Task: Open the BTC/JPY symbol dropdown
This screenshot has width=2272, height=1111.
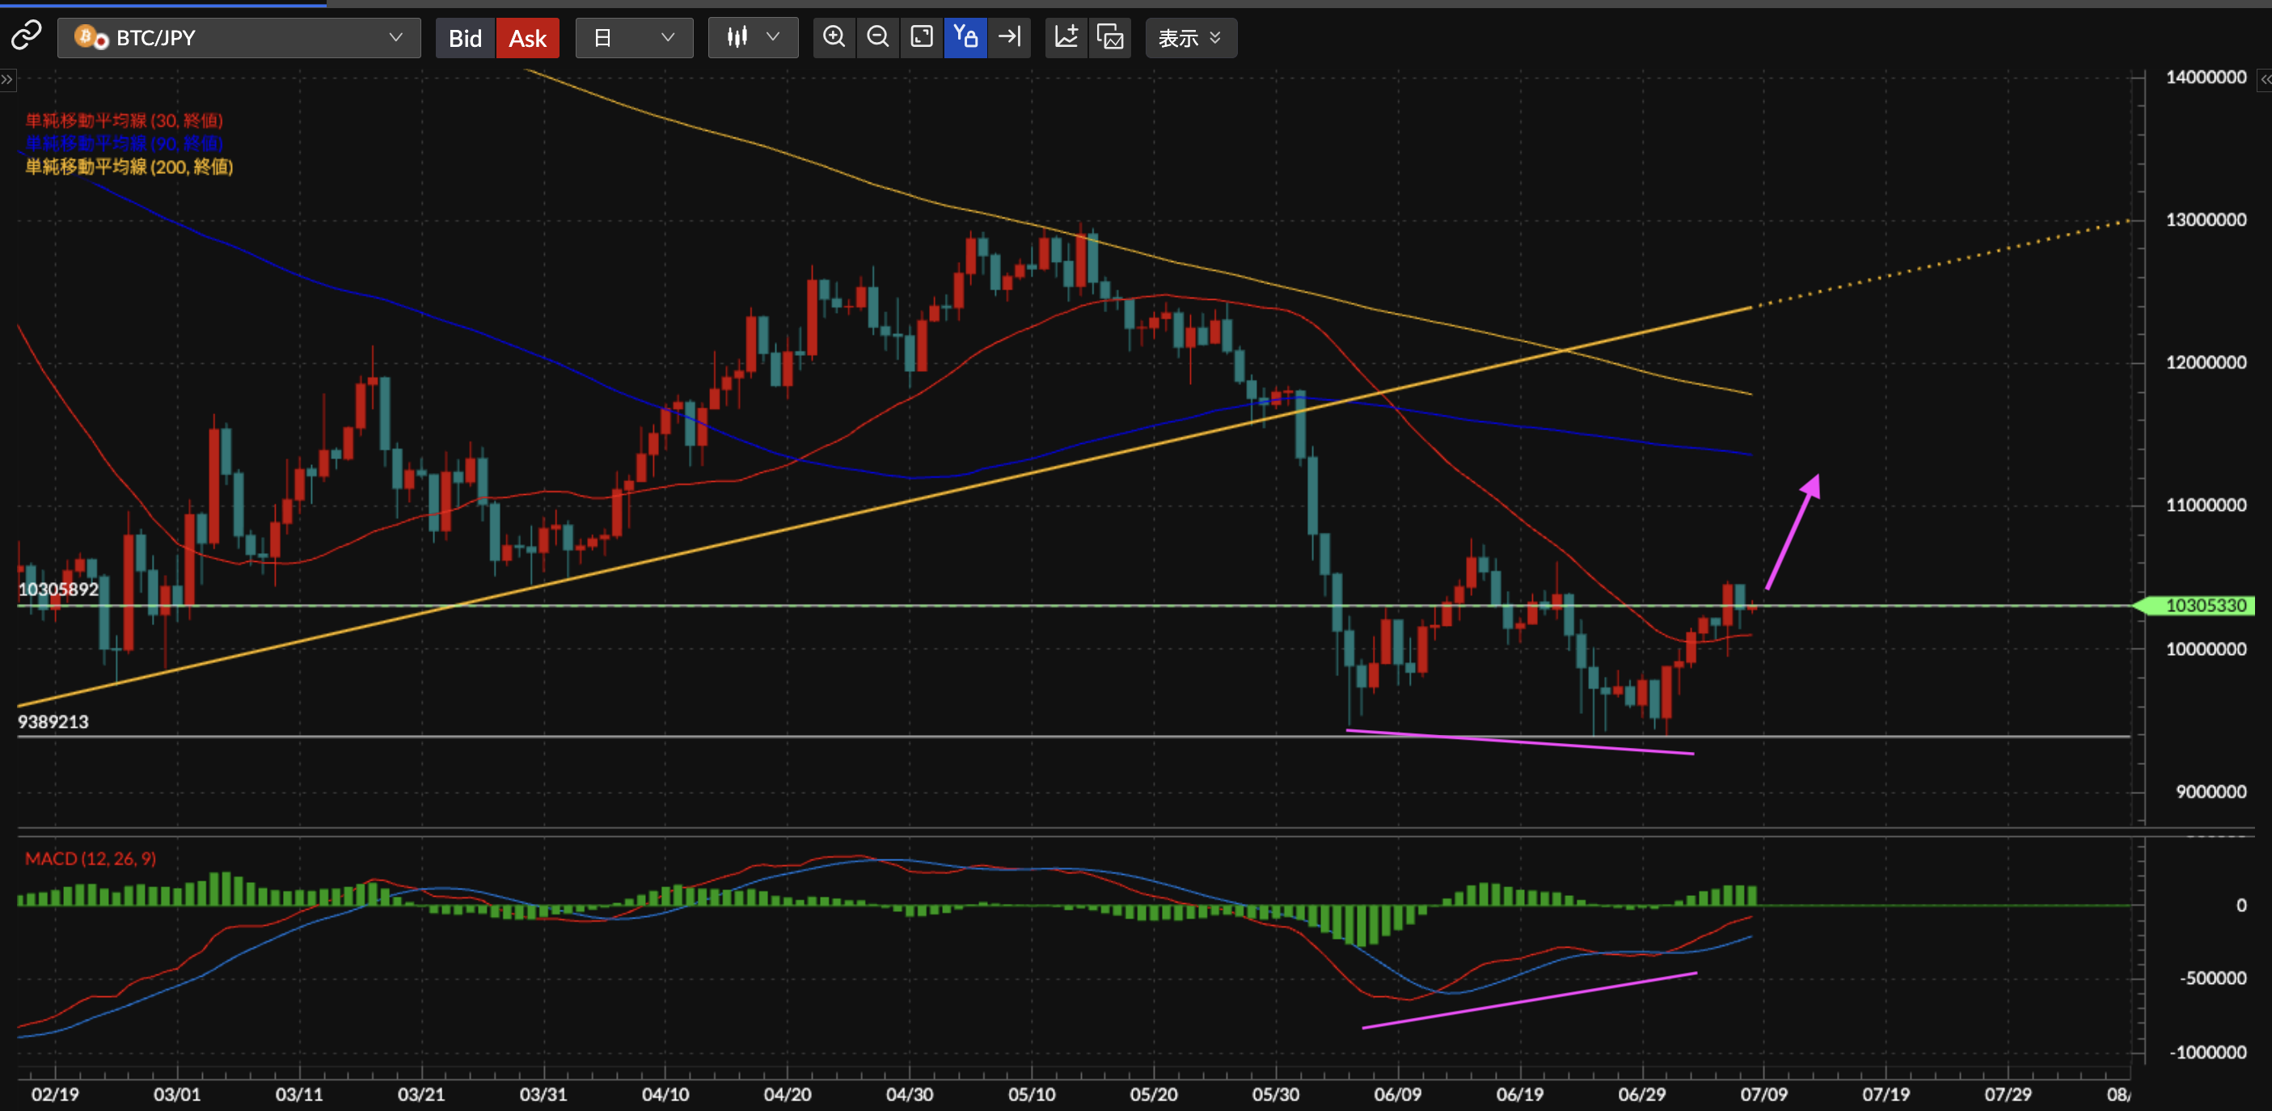Action: (x=239, y=38)
